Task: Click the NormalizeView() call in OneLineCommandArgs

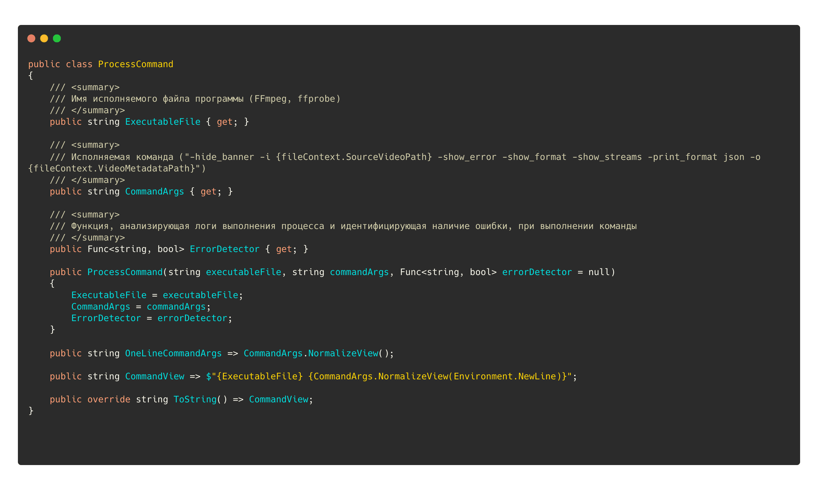Action: [x=343, y=353]
